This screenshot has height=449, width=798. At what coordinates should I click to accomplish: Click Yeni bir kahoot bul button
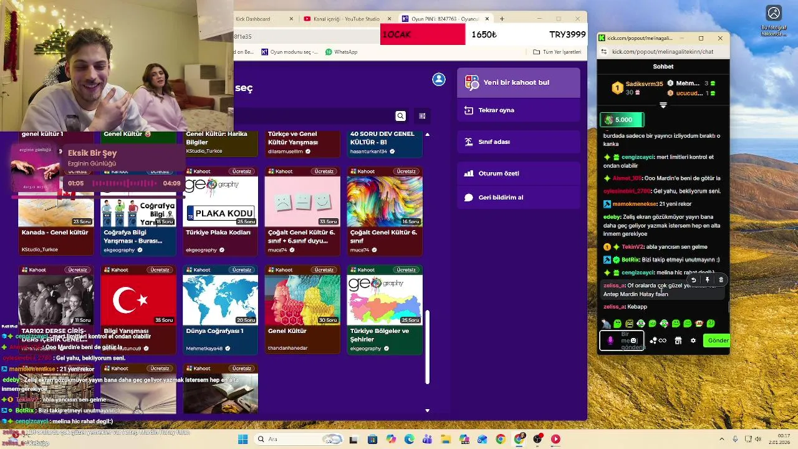(519, 82)
